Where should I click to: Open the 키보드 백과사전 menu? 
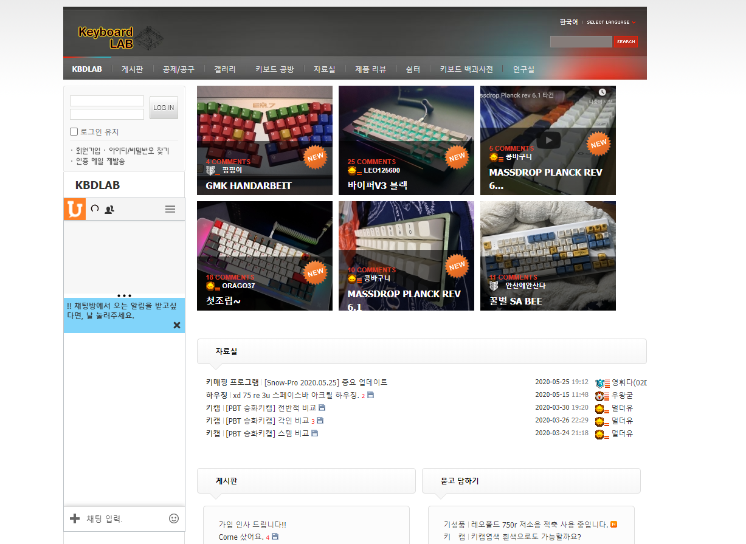point(466,69)
